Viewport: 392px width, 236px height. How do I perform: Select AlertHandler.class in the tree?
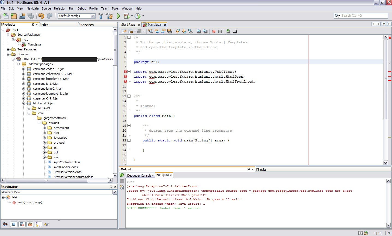click(x=66, y=167)
